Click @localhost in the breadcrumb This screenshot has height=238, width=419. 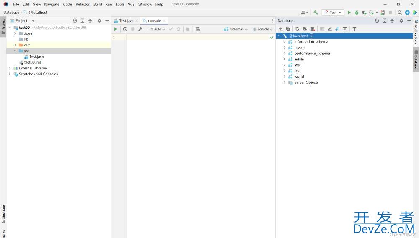pos(38,13)
